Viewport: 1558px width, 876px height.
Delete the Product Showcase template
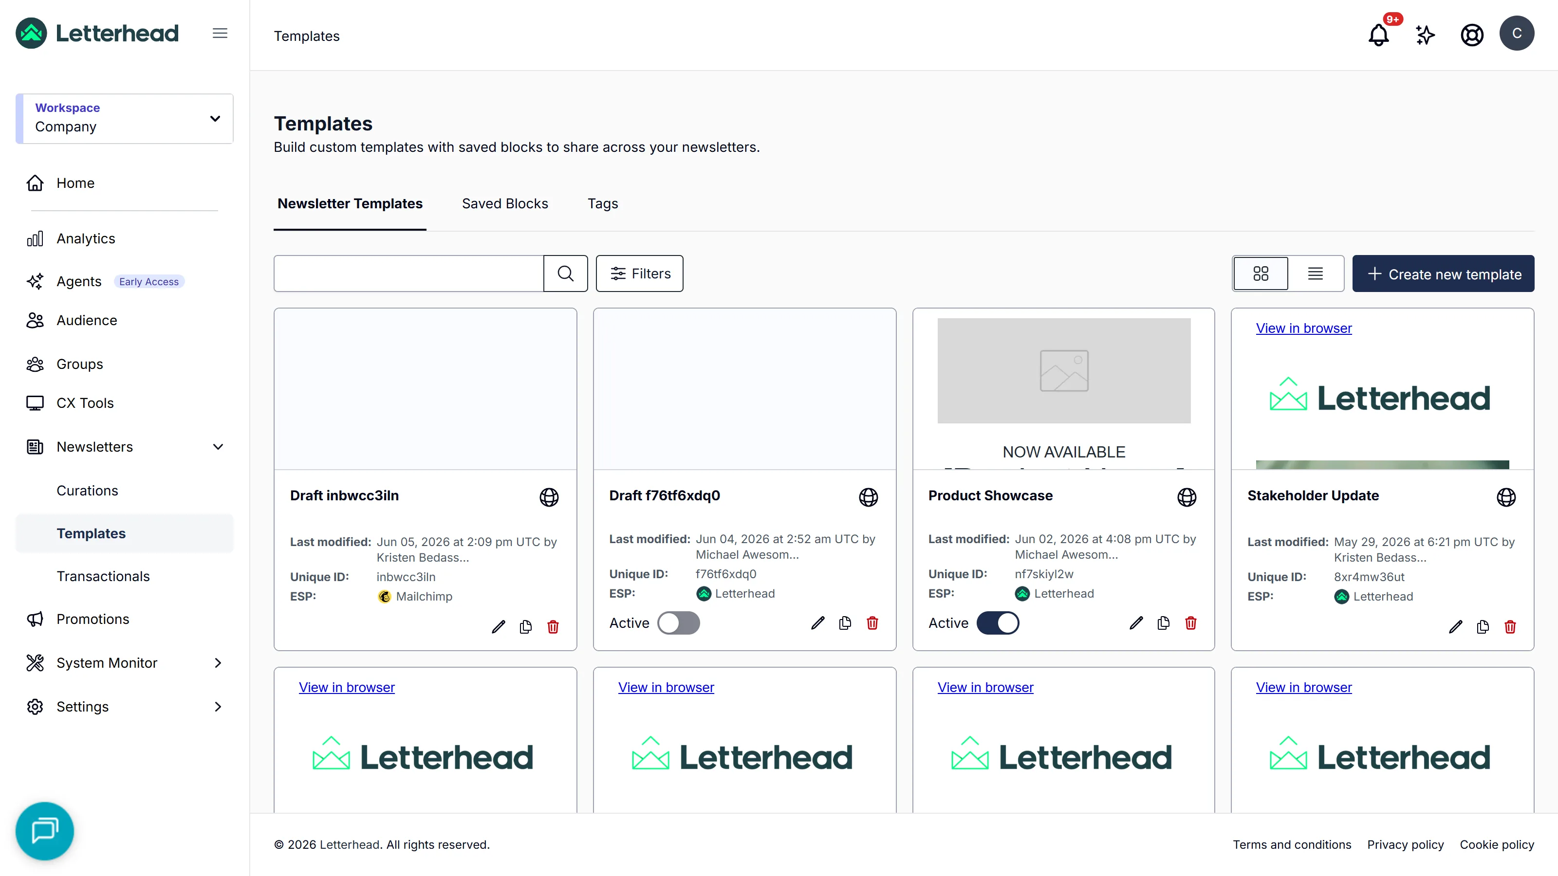point(1191,623)
